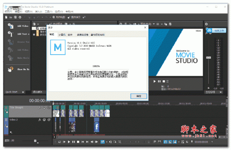
Task: Close the Quick Start panel tab
Action: point(23,92)
